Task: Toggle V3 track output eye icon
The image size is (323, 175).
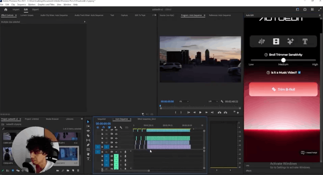Action: 116,138
